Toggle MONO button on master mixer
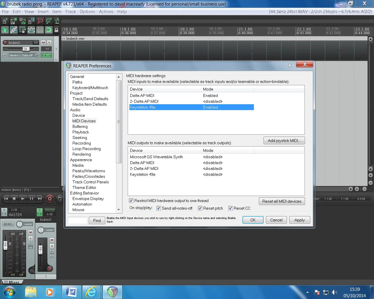This screenshot has height=299, width=374. point(8,224)
